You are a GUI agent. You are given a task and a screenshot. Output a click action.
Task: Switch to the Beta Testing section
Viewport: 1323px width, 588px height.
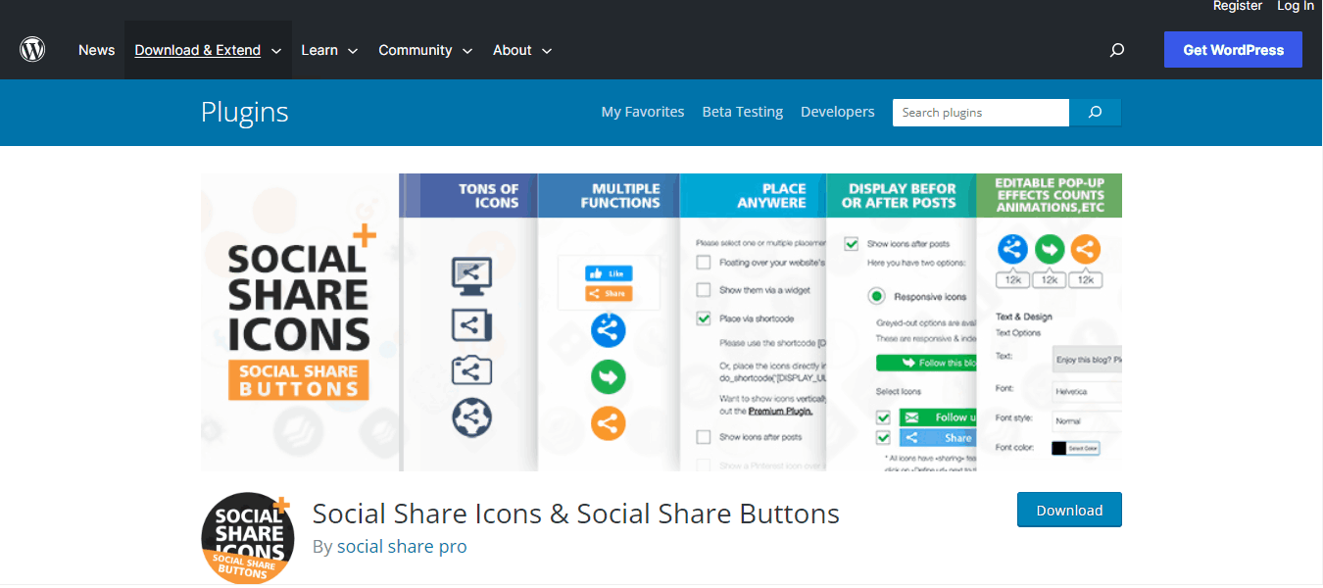742,112
